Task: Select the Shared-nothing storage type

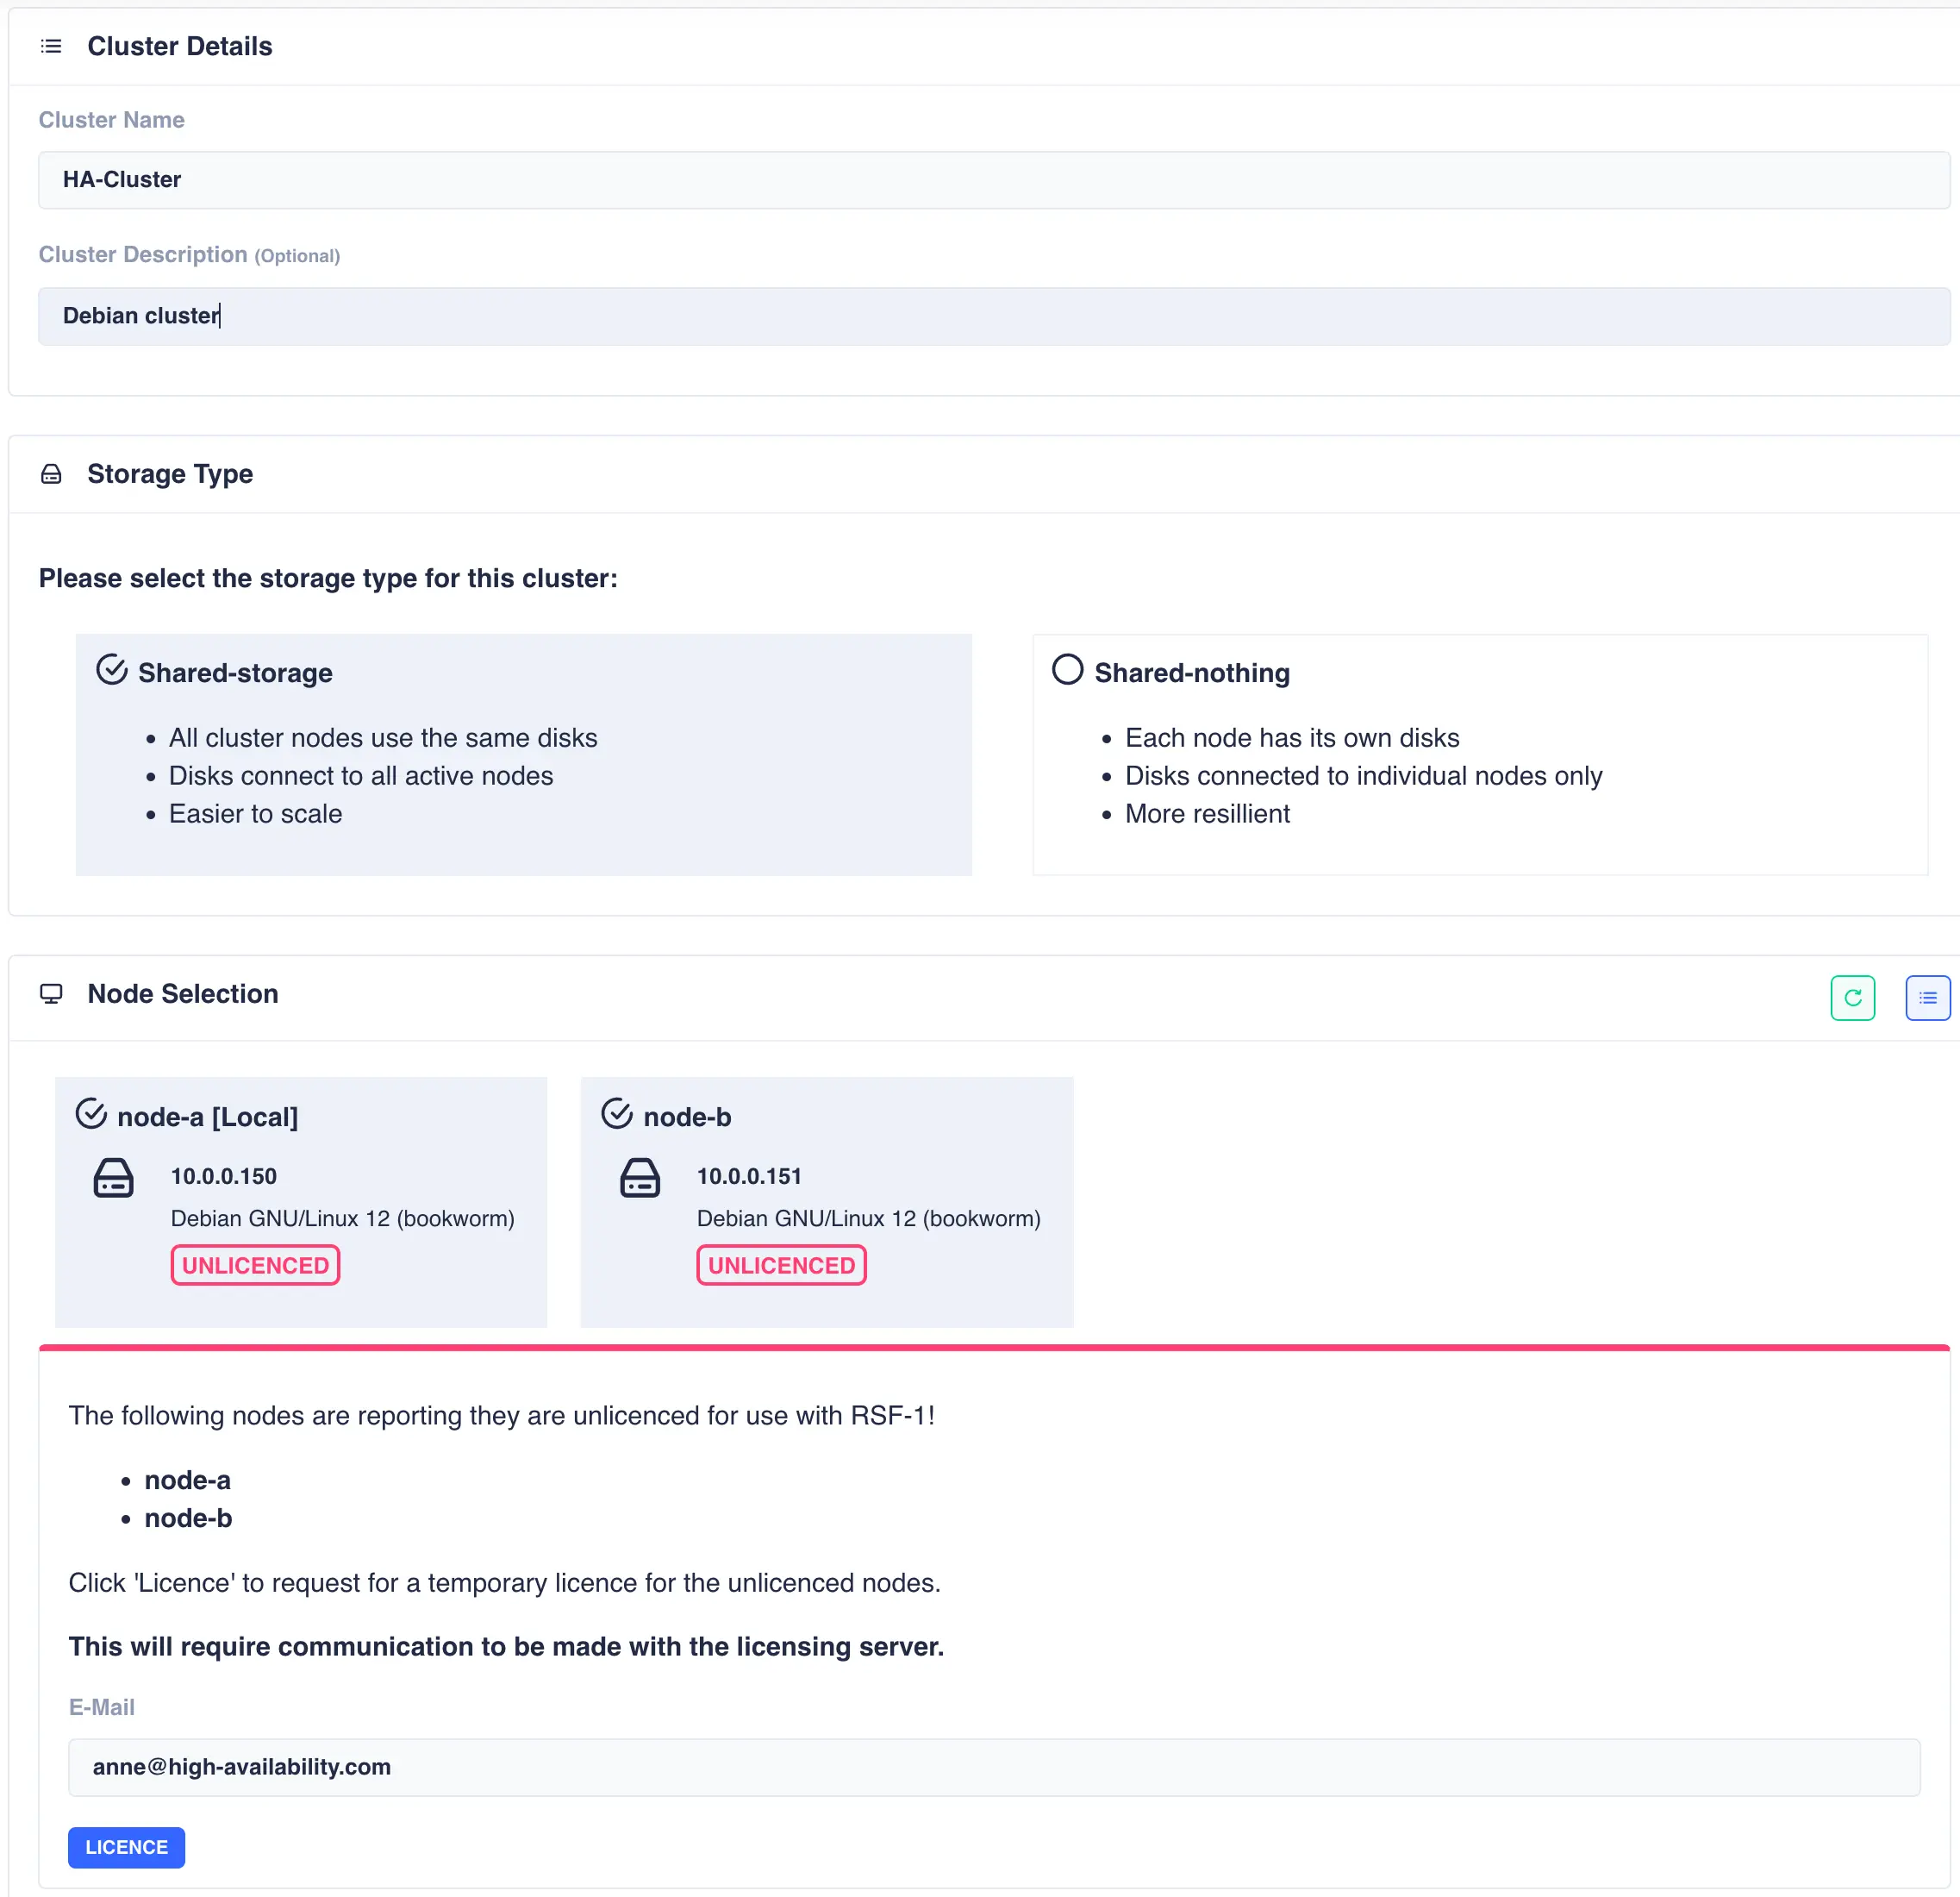Action: click(x=1192, y=673)
